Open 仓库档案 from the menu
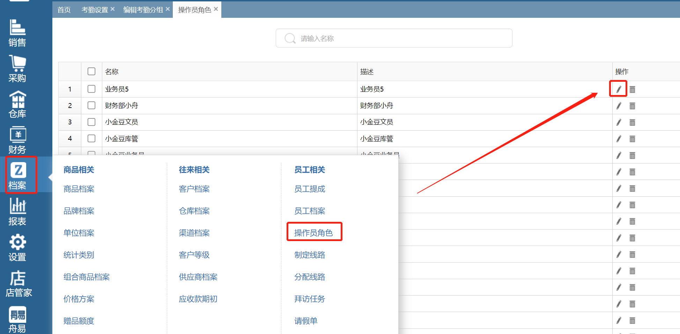680x334 pixels. tap(194, 211)
